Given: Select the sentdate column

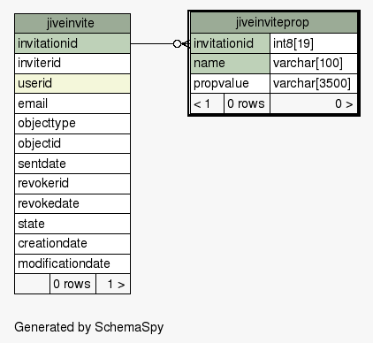Looking at the screenshot, I should pos(72,164).
